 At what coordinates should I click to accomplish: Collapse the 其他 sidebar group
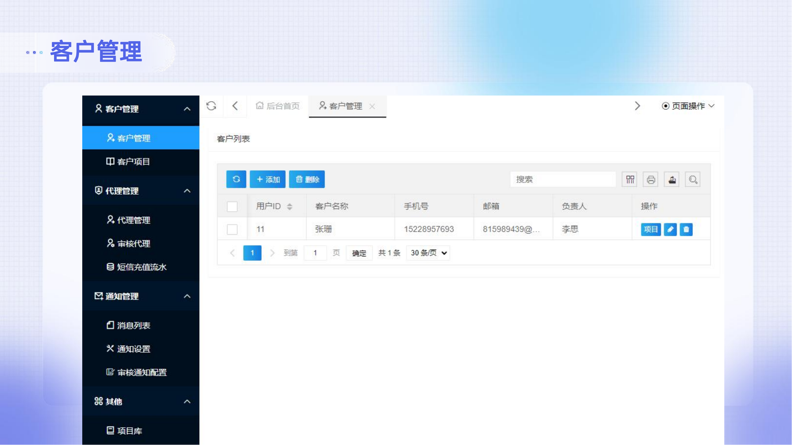click(x=187, y=402)
